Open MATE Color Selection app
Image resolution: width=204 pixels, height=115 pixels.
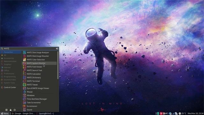pyautogui.click(x=40, y=60)
